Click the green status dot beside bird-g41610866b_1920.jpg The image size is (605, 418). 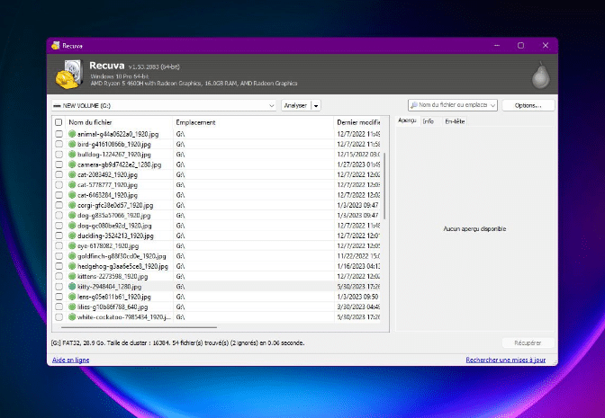point(72,144)
